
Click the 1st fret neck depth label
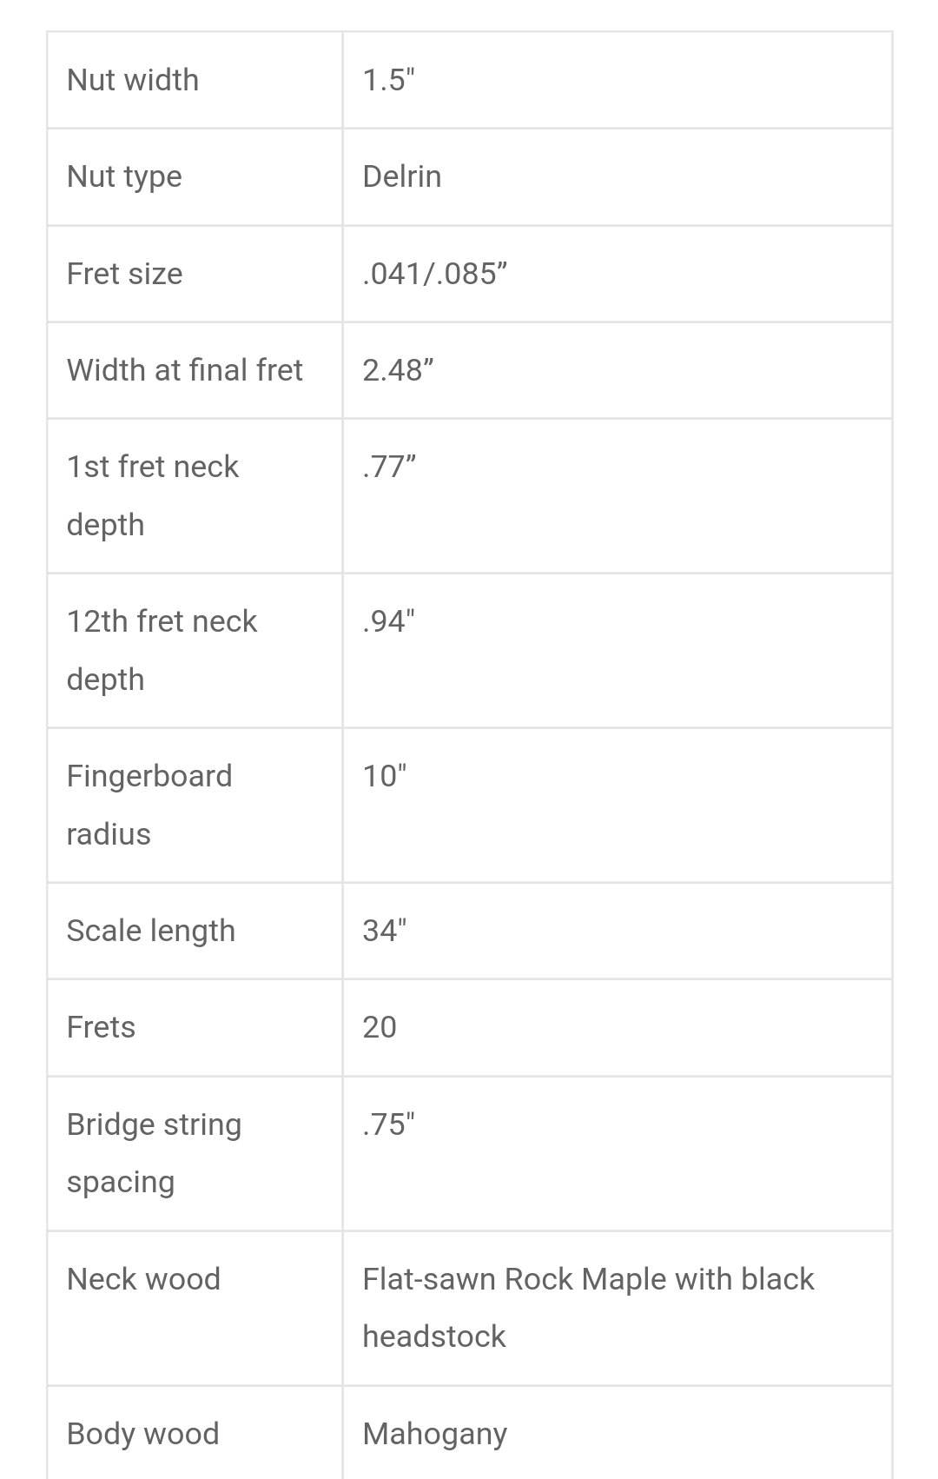[x=153, y=495]
